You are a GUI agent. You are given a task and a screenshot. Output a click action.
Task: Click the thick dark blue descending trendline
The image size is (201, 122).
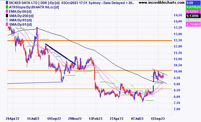click(x=61, y=54)
